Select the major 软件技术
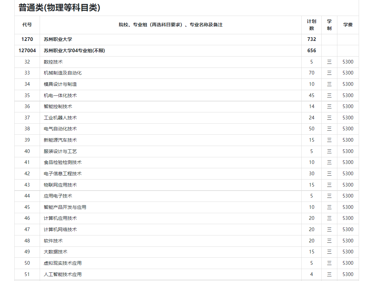Screen dimensions: 365x281 coord(53,241)
